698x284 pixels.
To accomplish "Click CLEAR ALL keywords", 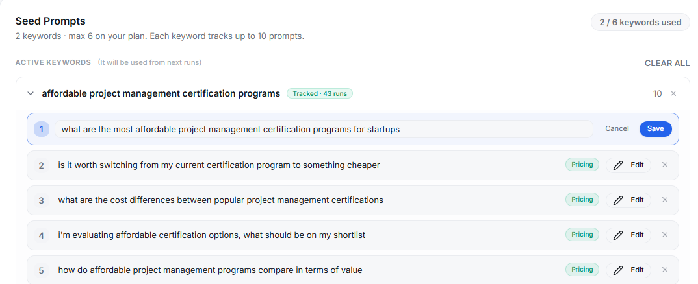I will (667, 63).
